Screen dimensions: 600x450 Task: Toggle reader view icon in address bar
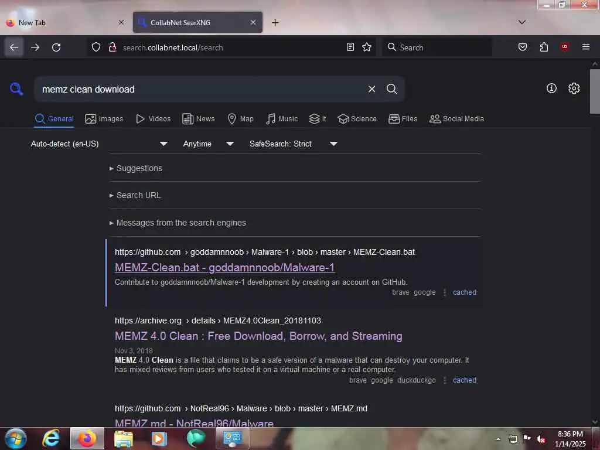point(350,47)
